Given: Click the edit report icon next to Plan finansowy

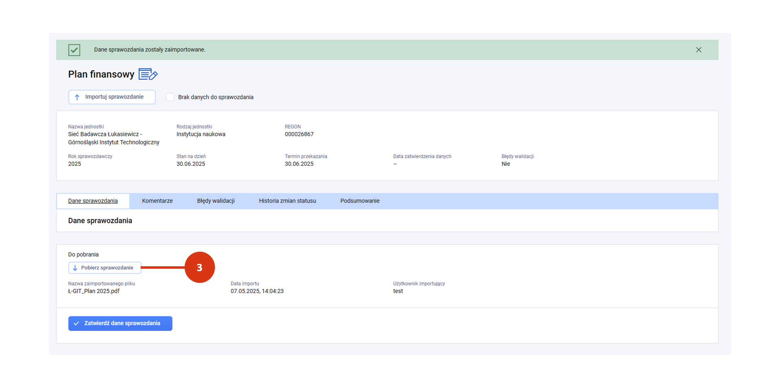Looking at the screenshot, I should coord(148,74).
